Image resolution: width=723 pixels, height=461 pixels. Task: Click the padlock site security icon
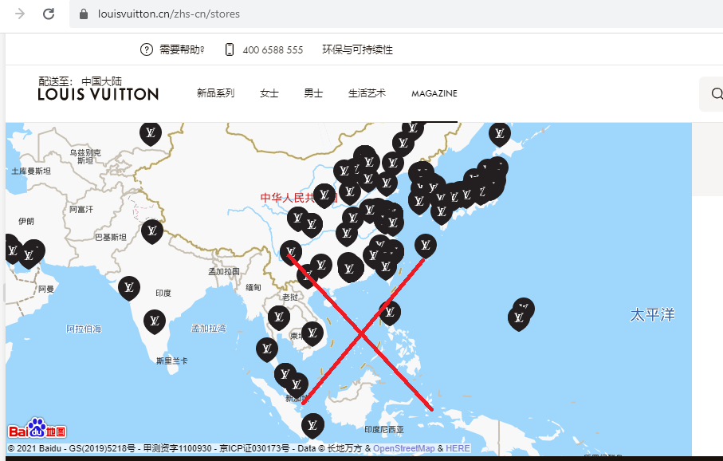[84, 14]
